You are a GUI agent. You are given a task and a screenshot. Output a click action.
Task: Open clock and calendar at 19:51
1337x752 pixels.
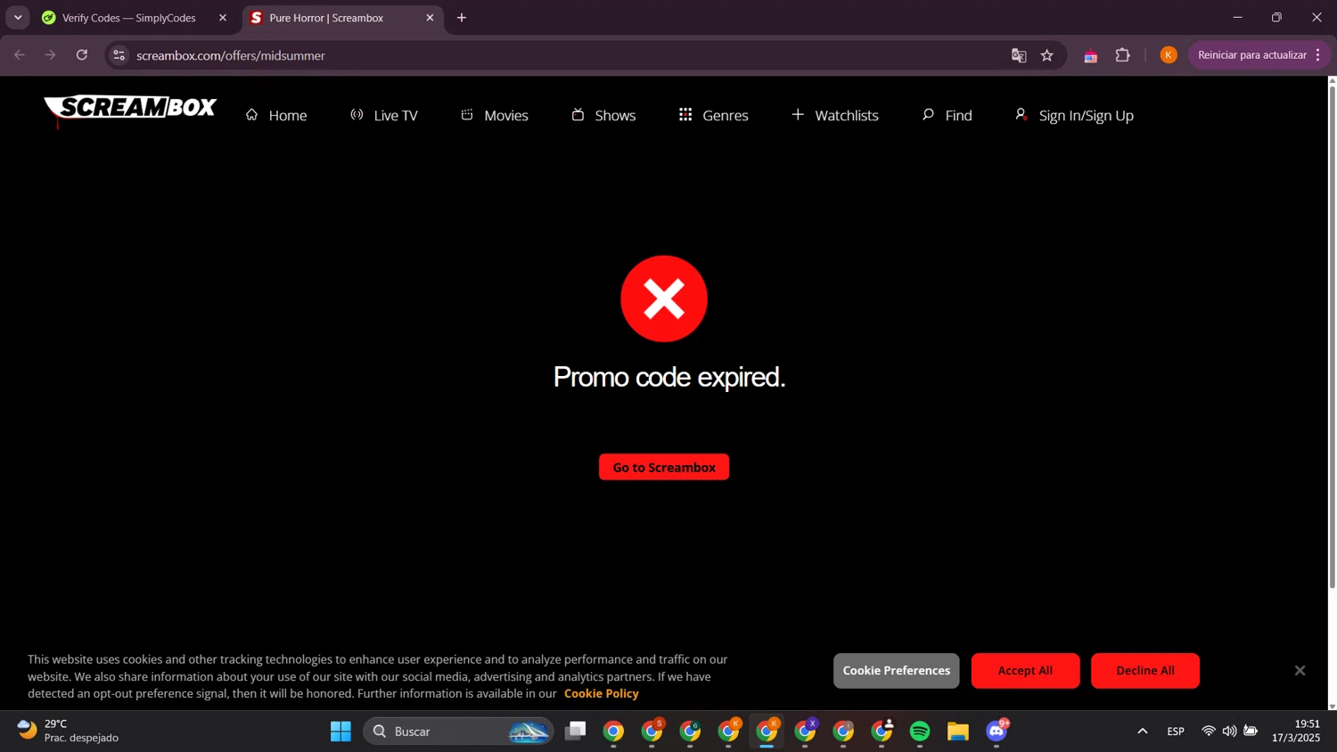[1296, 731]
